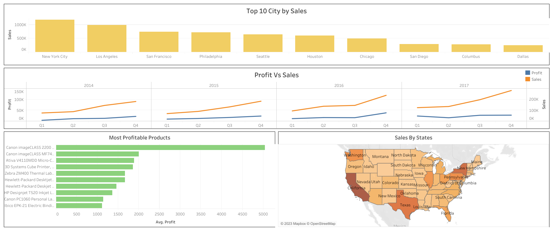
Task: Select Oregon on the sales map
Action: 354,167
